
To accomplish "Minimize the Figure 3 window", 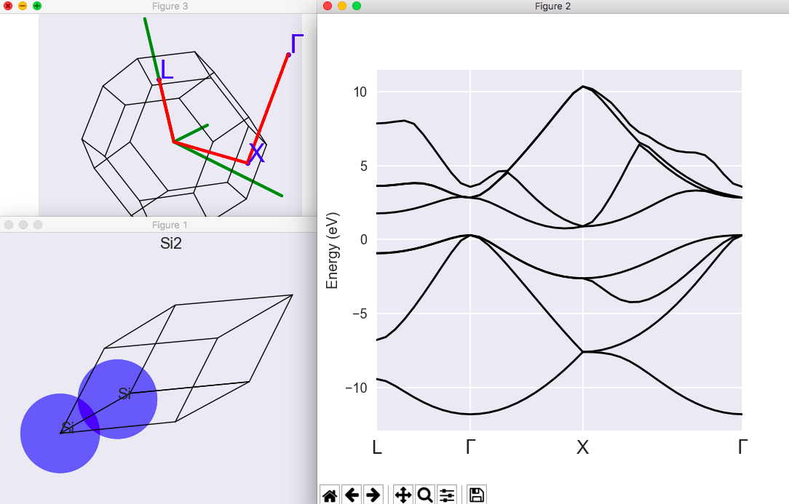I will pos(23,6).
